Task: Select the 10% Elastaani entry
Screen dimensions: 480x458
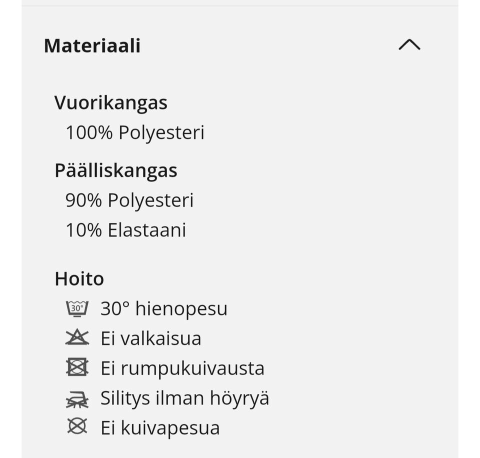Action: [x=126, y=230]
